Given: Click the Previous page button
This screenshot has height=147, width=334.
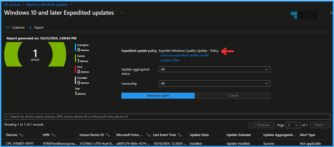Looking at the screenshot, I should tap(262, 125).
